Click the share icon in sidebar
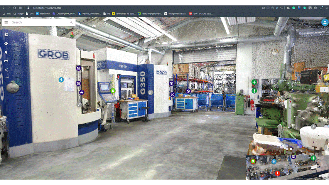 pos(6,70)
